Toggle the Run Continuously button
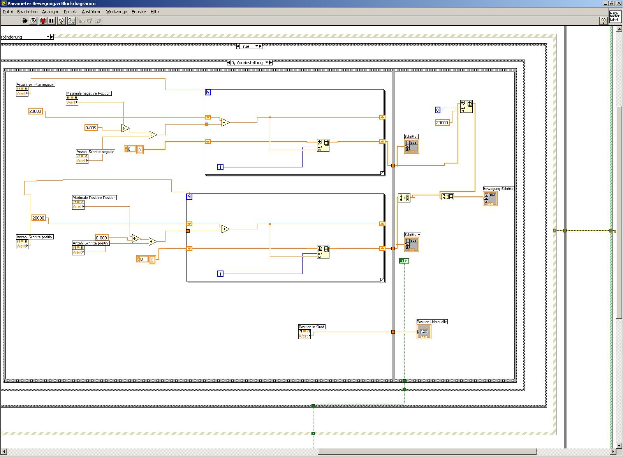 pyautogui.click(x=33, y=21)
